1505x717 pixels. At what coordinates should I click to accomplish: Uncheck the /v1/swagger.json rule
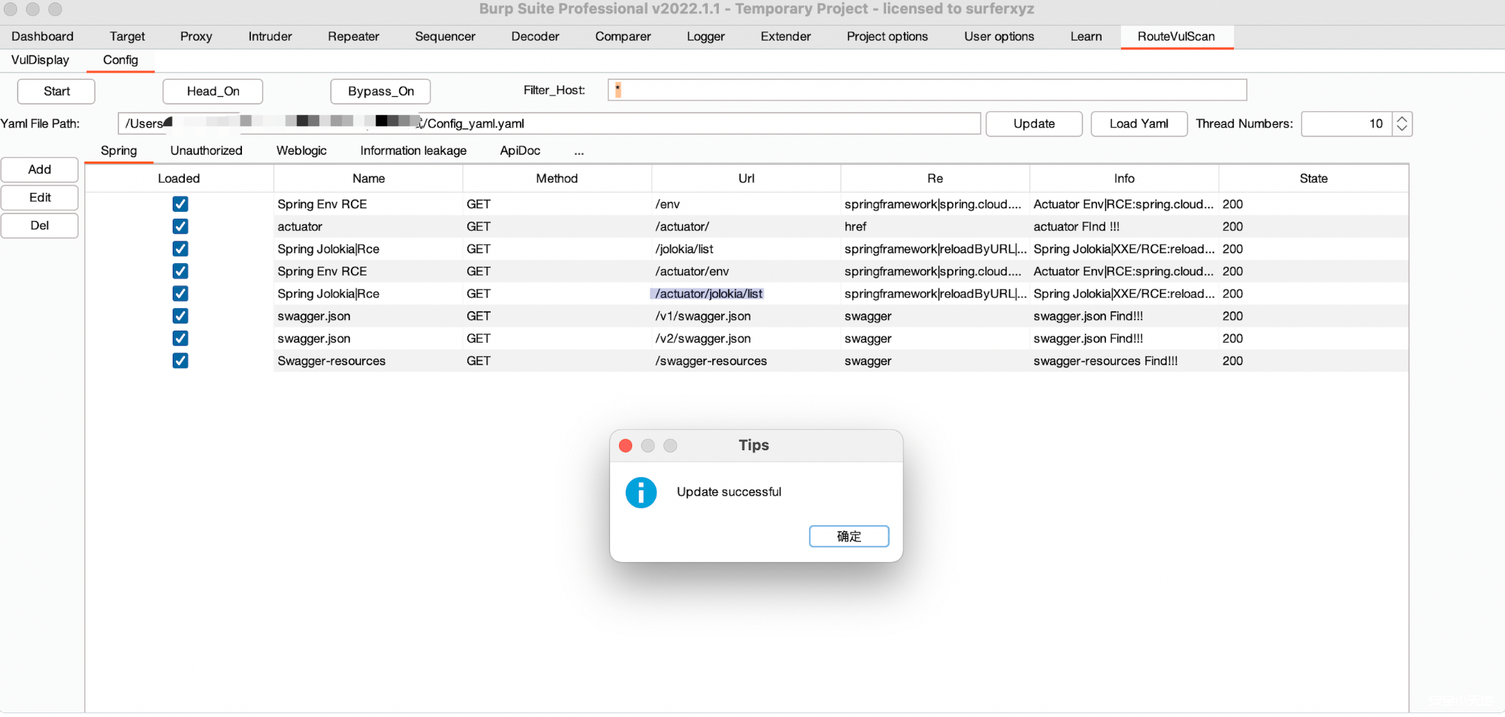pos(180,316)
